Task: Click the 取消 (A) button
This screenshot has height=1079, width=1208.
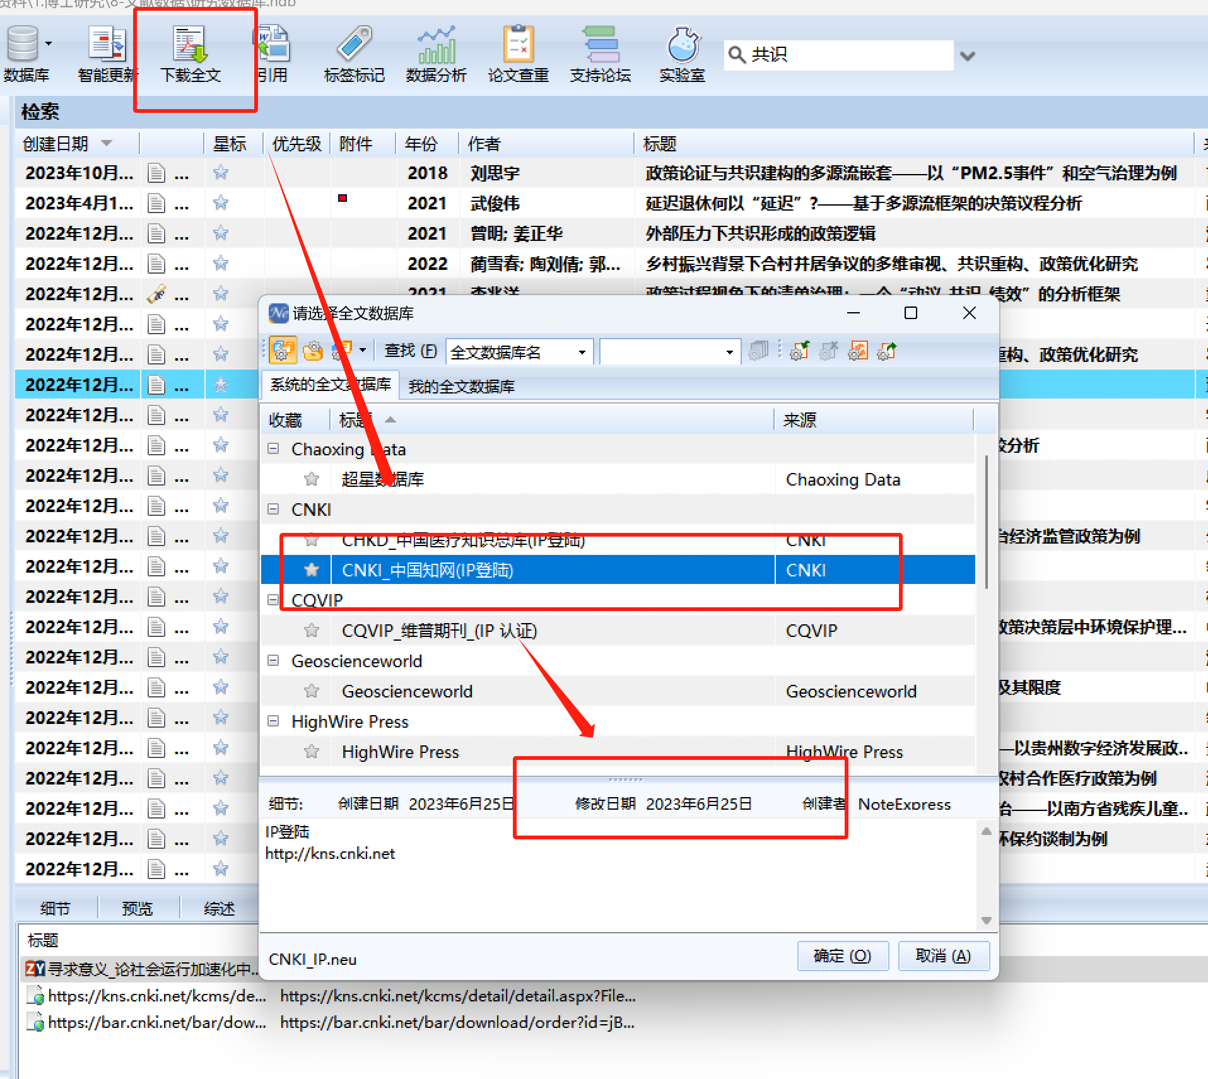Action: (943, 956)
